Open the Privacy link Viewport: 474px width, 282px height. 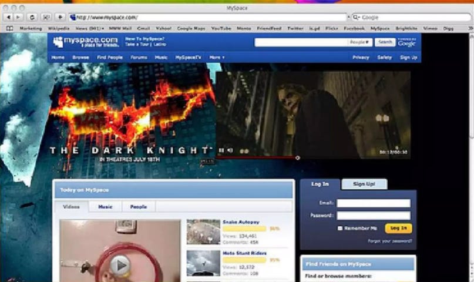(x=361, y=58)
